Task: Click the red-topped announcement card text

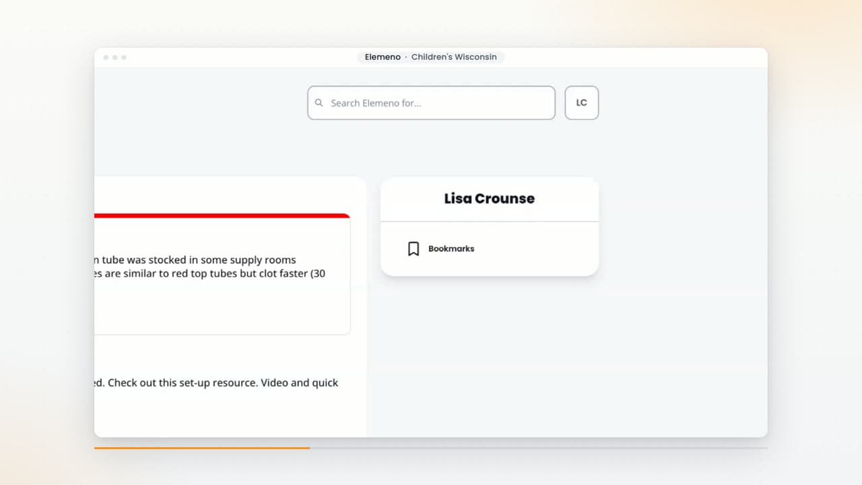Action: tap(210, 267)
